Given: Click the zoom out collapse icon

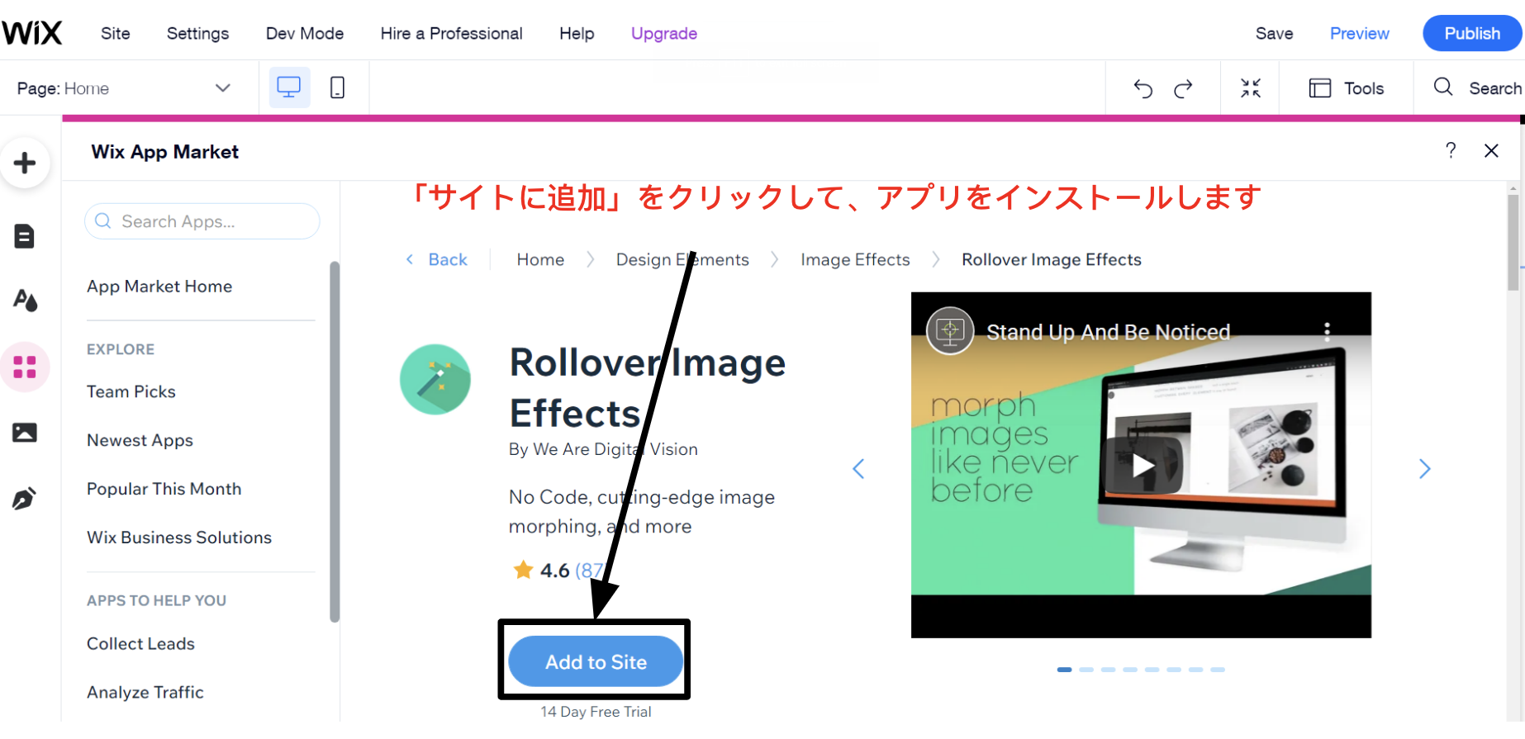Looking at the screenshot, I should coord(1251,88).
